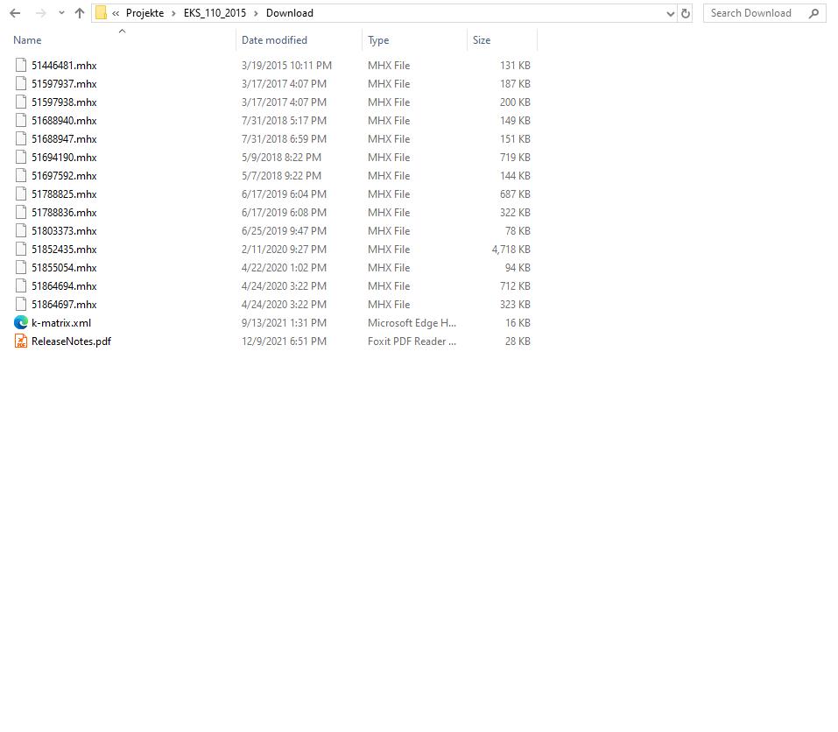Expand chevron after Projekte breadcrumb
The height and width of the screenshot is (732, 838).
click(x=173, y=13)
